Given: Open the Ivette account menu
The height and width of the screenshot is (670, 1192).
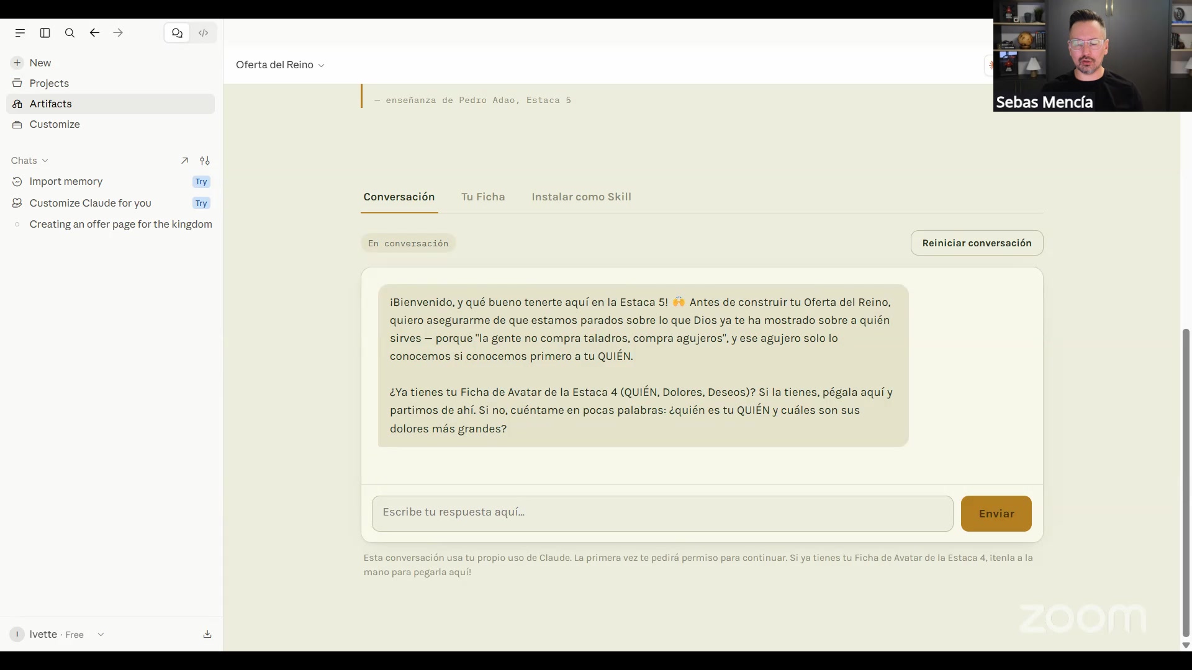Looking at the screenshot, I should tap(57, 634).
